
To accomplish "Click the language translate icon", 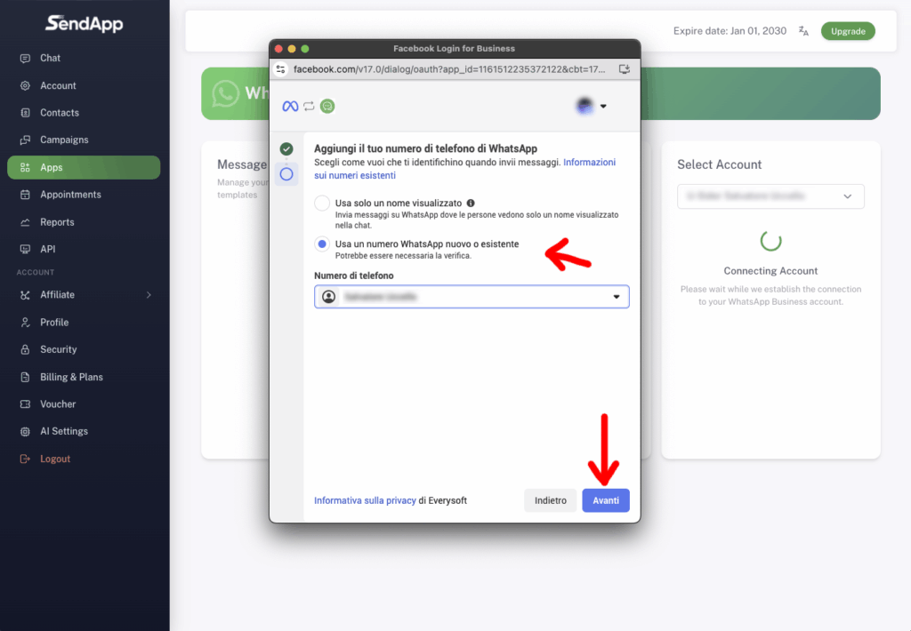I will pos(803,31).
